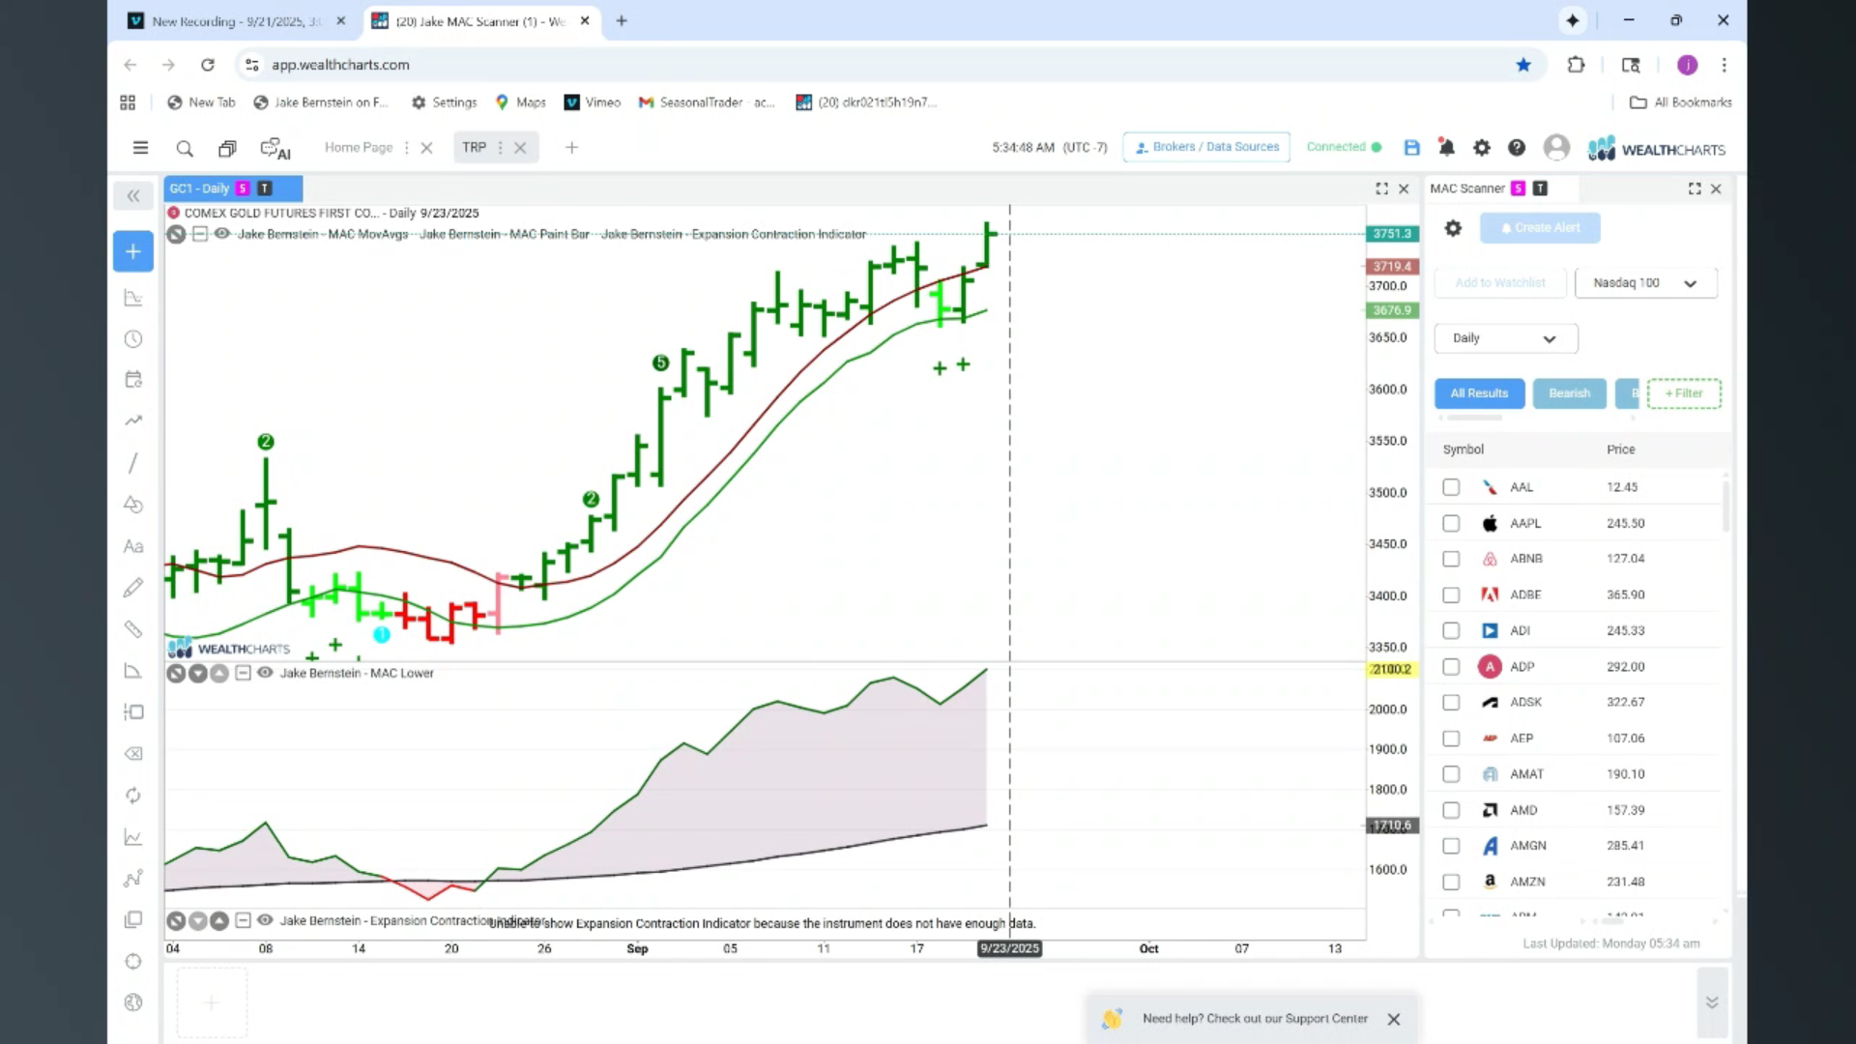Tick the ADI checkbox

(1451, 630)
